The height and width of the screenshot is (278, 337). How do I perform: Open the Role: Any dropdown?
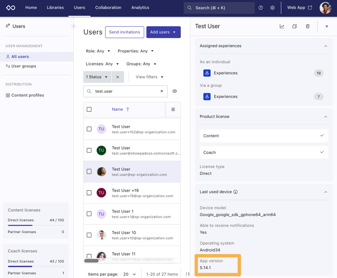tap(98, 51)
